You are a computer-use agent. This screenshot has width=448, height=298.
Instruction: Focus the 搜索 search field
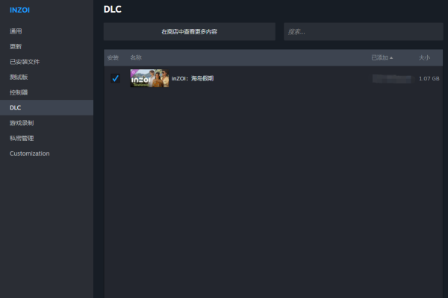tap(364, 31)
